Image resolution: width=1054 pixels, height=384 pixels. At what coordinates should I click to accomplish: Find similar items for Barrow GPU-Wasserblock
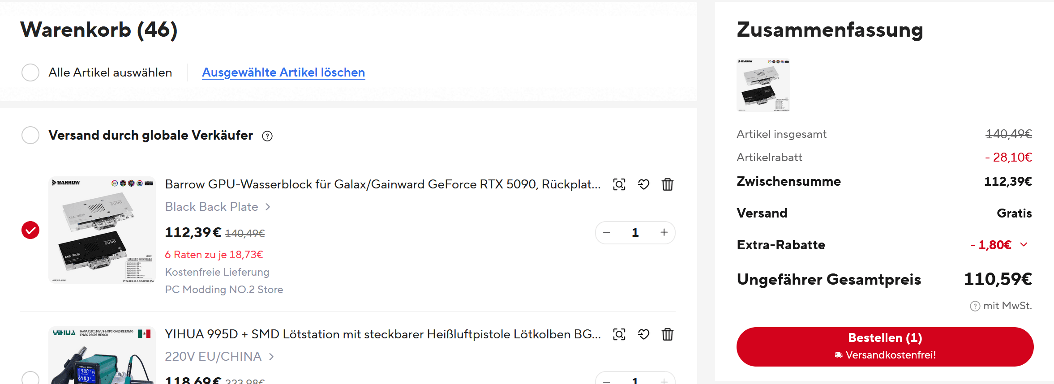click(x=619, y=184)
